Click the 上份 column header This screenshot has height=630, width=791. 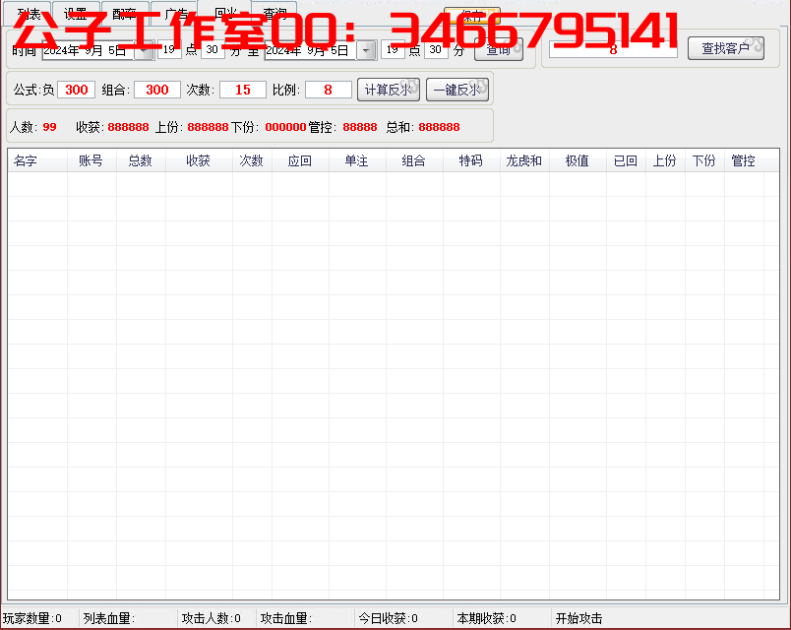click(x=665, y=161)
